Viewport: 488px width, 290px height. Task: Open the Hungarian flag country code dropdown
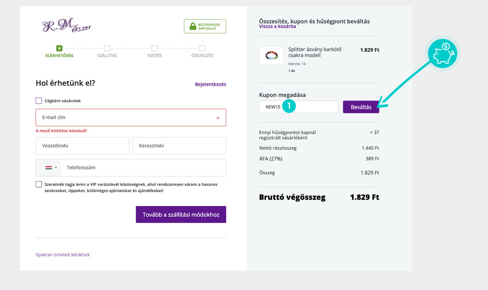(51, 168)
